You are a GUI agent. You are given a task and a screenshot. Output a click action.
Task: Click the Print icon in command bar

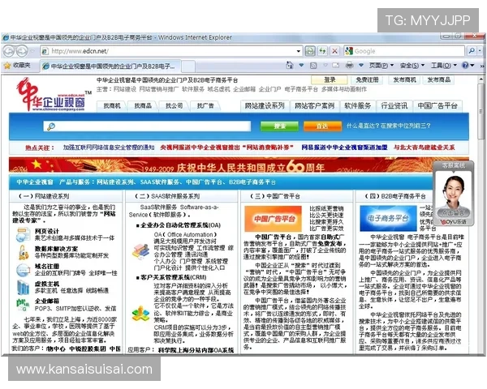(349, 65)
